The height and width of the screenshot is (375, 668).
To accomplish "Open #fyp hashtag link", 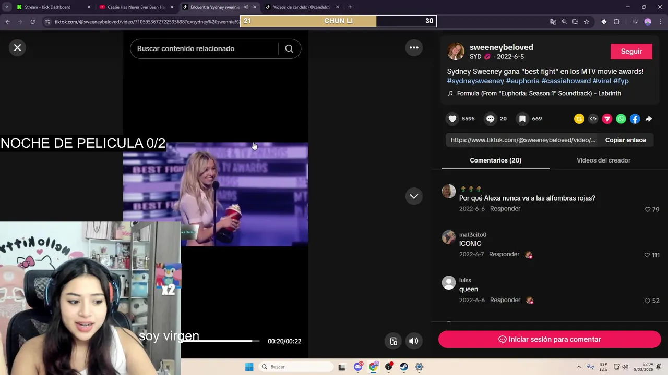I will click(x=621, y=81).
